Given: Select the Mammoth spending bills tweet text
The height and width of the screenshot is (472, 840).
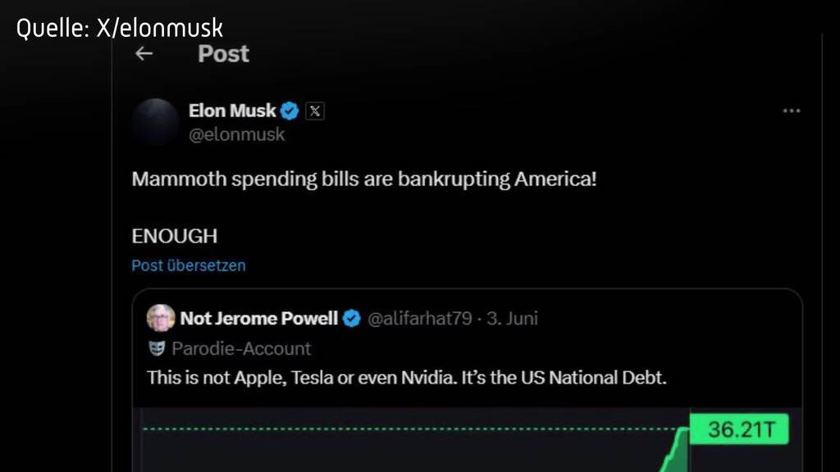Looking at the screenshot, I should coord(363,178).
